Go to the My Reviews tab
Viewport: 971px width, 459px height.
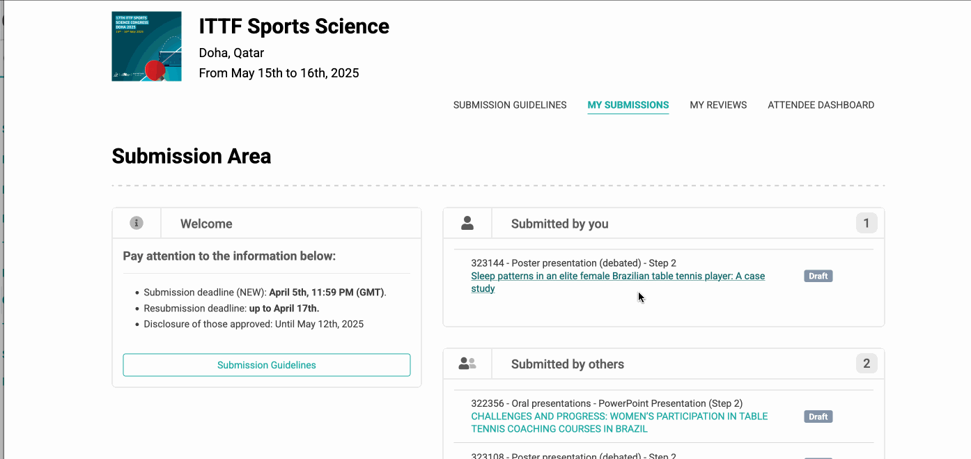point(718,105)
